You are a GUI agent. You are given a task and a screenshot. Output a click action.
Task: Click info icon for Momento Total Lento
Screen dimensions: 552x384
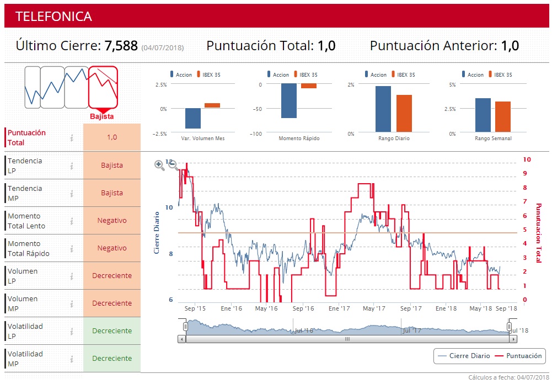(x=72, y=221)
